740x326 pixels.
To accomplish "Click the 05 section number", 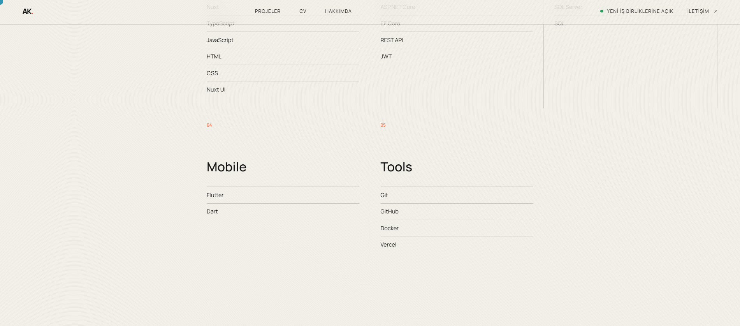I will click(x=383, y=125).
